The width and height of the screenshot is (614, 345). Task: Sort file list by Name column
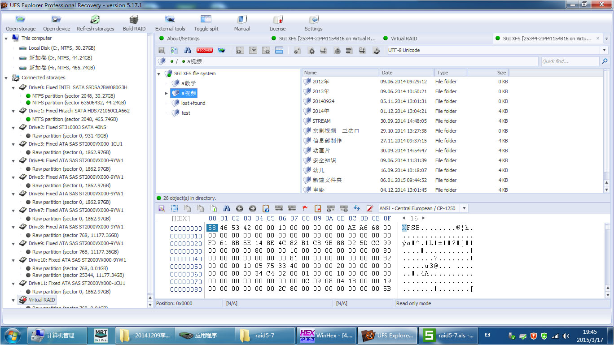(x=341, y=73)
